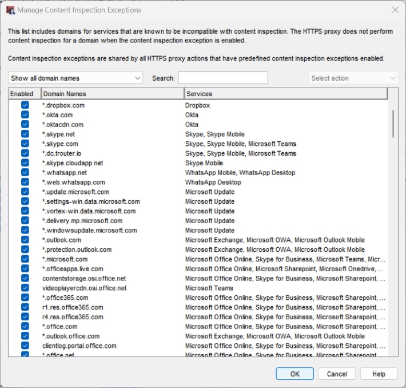This screenshot has height=388, width=406.
Task: Disable the *.microsoft.com exception
Action: point(25,259)
